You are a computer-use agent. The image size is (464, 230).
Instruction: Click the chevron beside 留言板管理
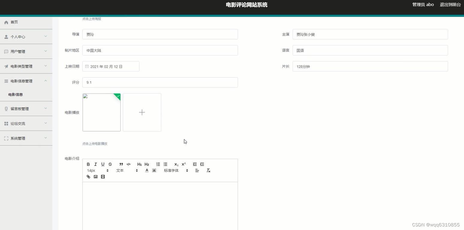pyautogui.click(x=46, y=108)
